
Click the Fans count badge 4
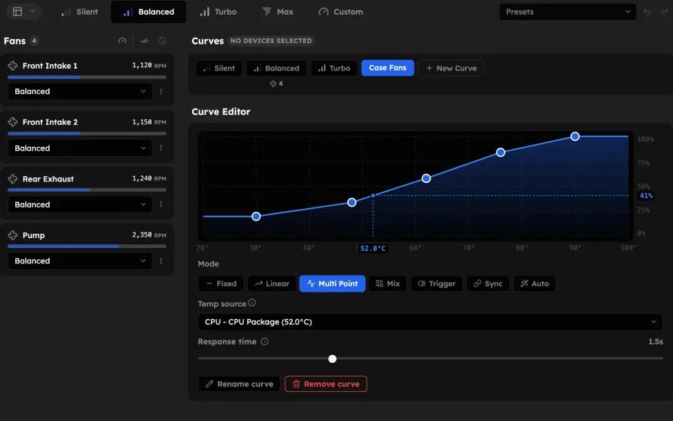34,41
